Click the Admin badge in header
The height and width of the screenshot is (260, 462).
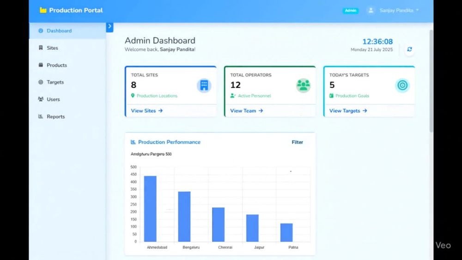point(350,10)
